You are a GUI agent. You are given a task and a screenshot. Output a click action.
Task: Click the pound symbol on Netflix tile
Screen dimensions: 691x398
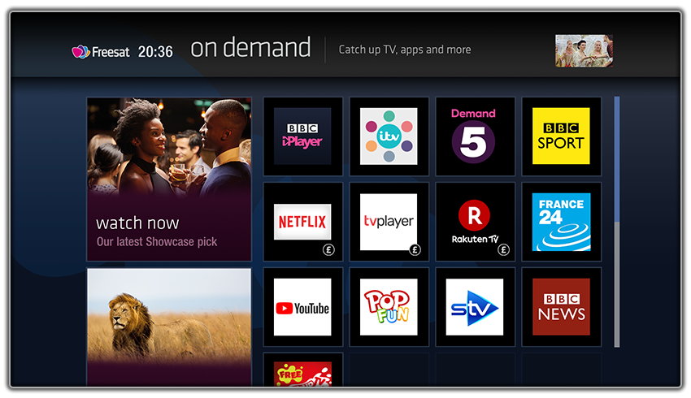coord(328,250)
